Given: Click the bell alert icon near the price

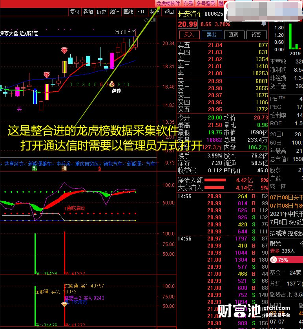Looking at the screenshot, I should pyautogui.click(x=264, y=24).
